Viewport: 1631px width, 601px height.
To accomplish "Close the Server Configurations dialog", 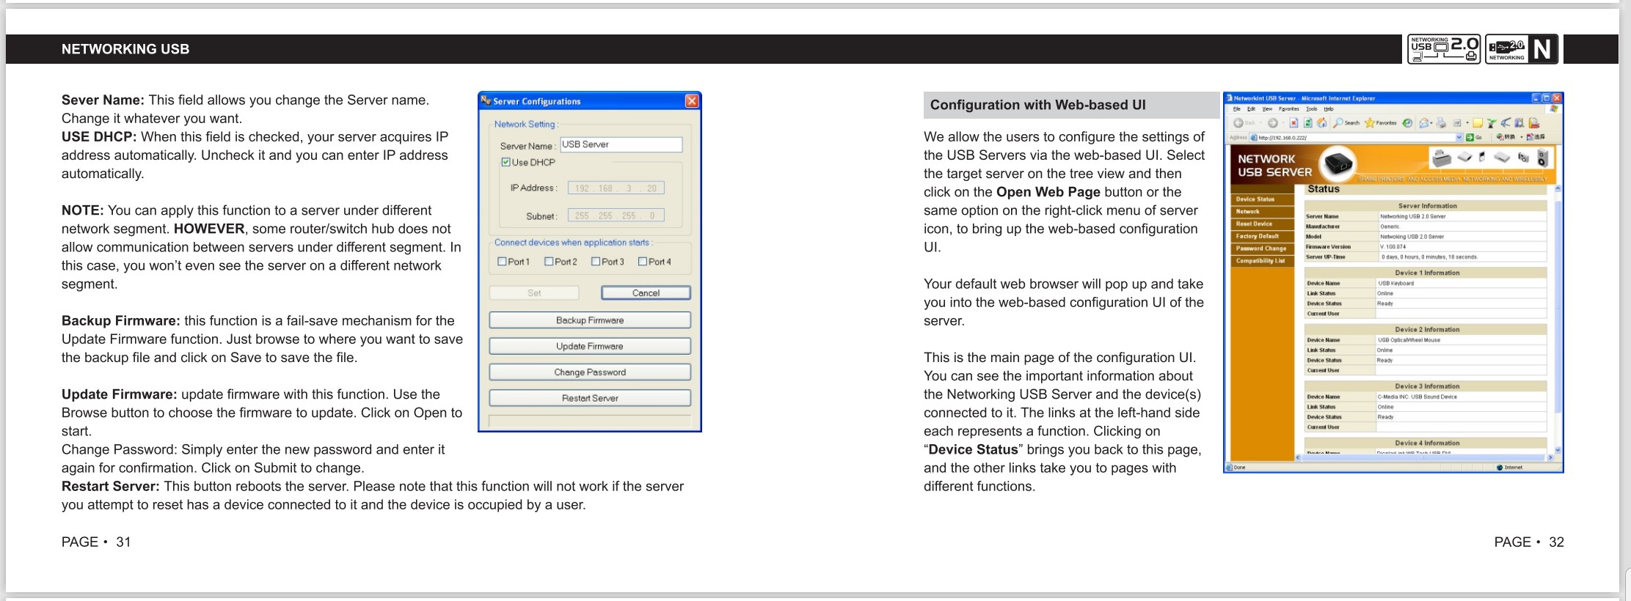I will point(692,101).
